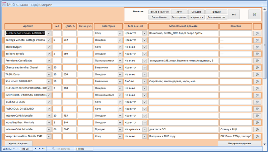Open category dropdown in PATCHOULI 24 row

pyautogui.click(x=120, y=109)
